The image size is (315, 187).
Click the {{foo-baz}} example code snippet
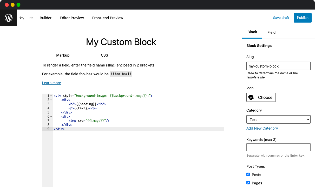point(121,74)
